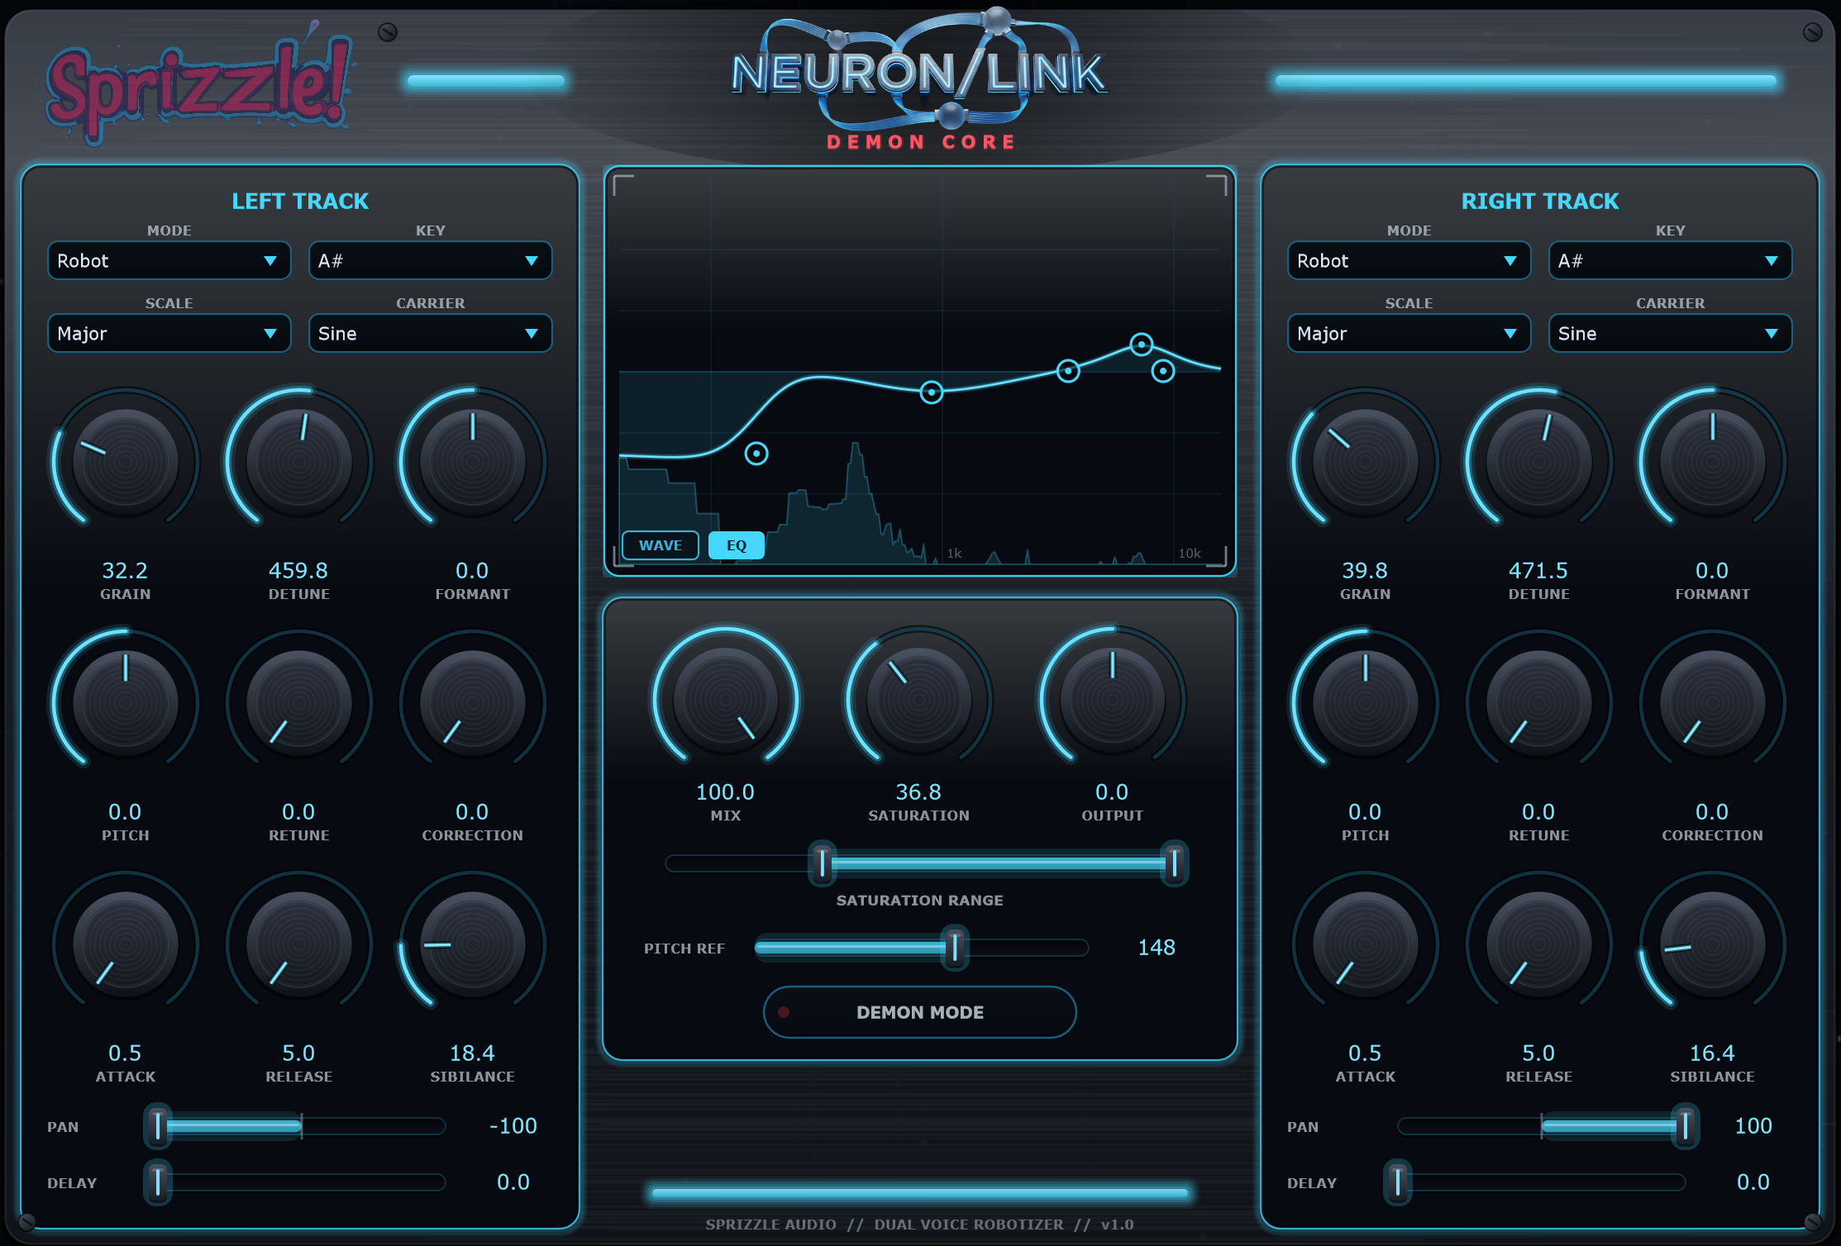1841x1246 pixels.
Task: Click the Left Track Delay slider handle
Action: pyautogui.click(x=158, y=1182)
